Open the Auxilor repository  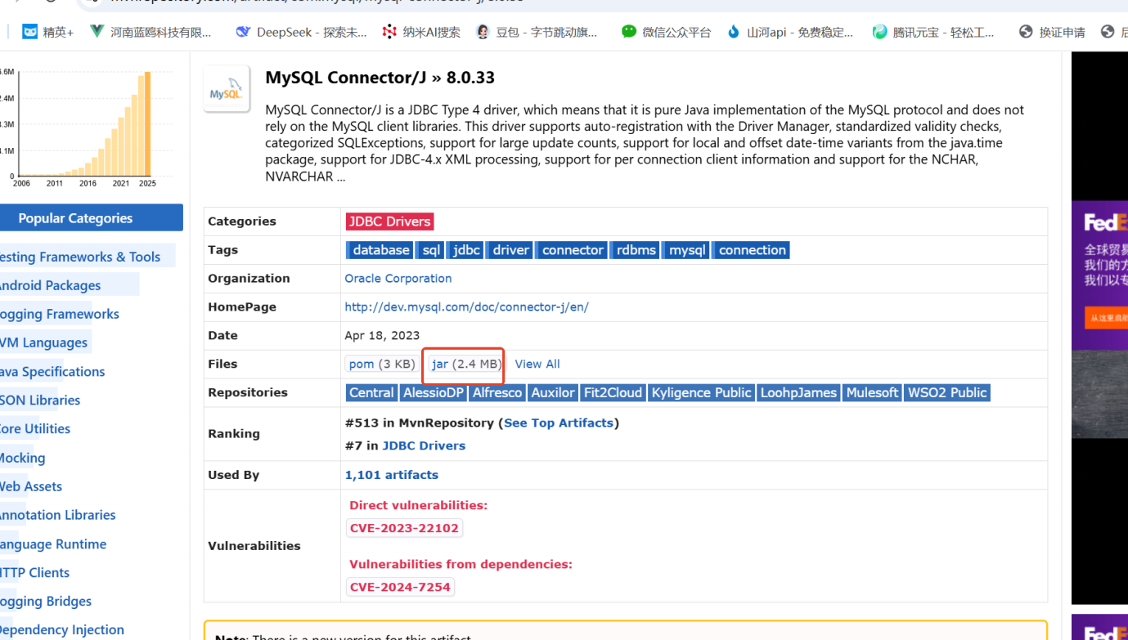pos(553,393)
